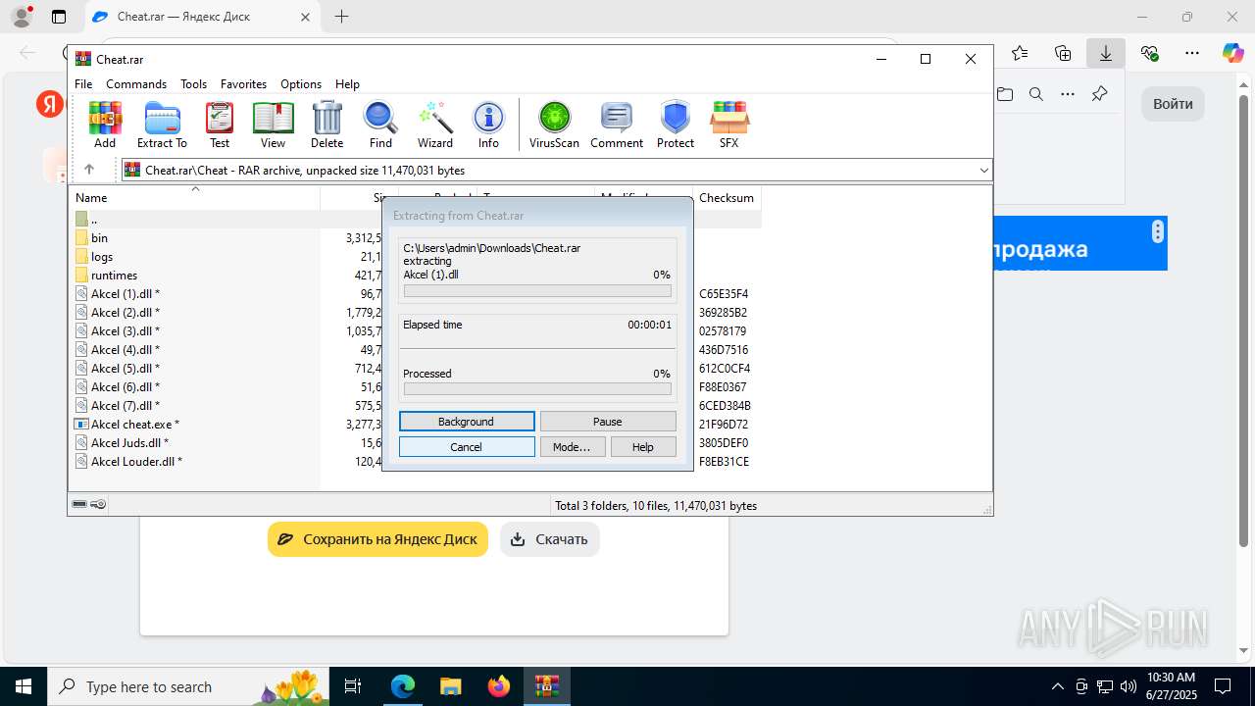The image size is (1255, 706).
Task: Click the SFX toolbar icon
Action: point(728,125)
